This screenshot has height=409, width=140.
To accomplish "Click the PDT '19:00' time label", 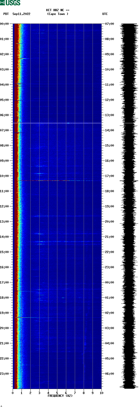I will [x=5, y=313].
